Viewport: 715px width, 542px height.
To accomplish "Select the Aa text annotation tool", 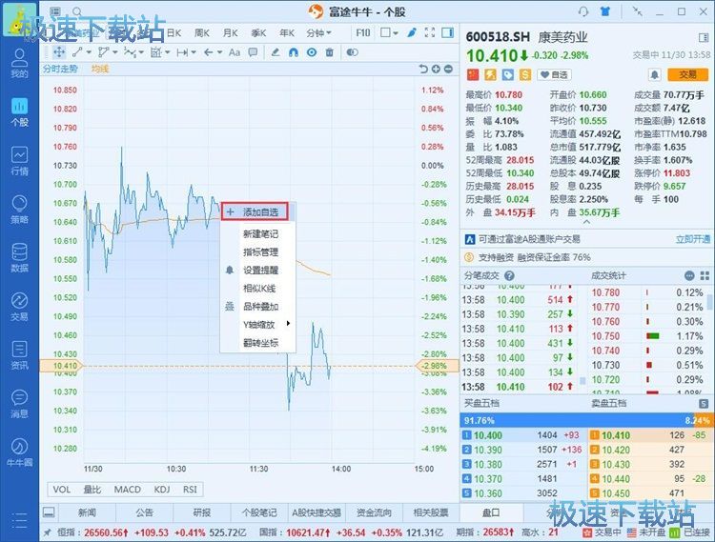I will pyautogui.click(x=235, y=52).
